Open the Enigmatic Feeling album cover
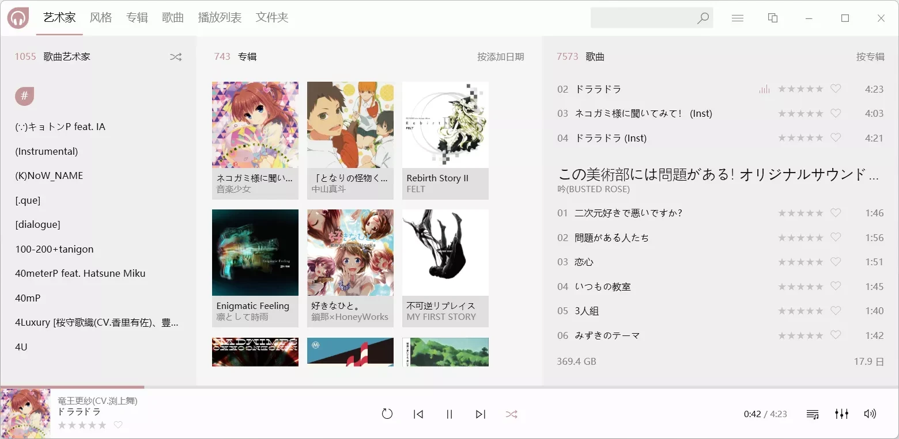Viewport: 899px width, 439px height. click(x=255, y=253)
